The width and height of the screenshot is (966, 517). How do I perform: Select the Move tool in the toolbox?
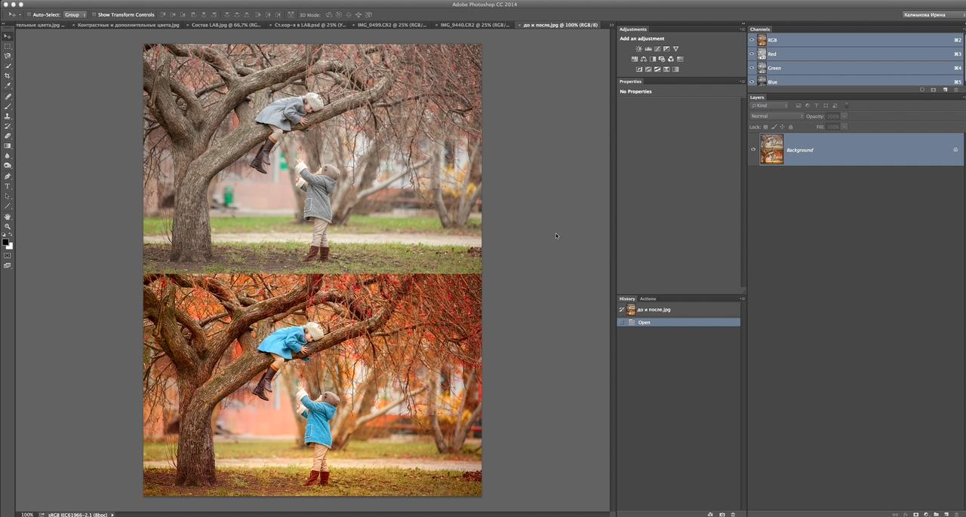(x=8, y=36)
